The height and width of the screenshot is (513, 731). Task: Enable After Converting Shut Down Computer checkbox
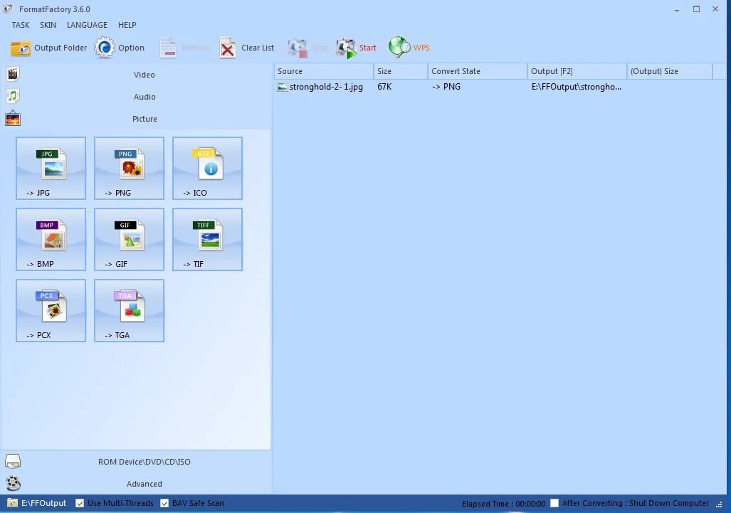tap(554, 503)
